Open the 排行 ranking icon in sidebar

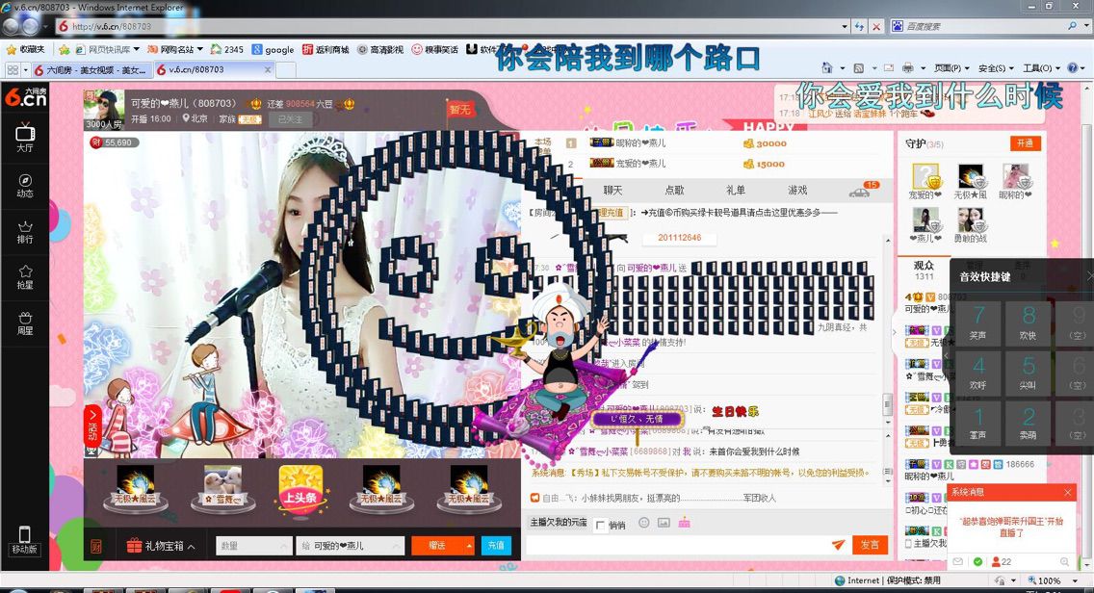(24, 232)
